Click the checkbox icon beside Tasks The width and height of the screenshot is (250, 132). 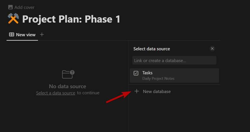[x=136, y=73]
